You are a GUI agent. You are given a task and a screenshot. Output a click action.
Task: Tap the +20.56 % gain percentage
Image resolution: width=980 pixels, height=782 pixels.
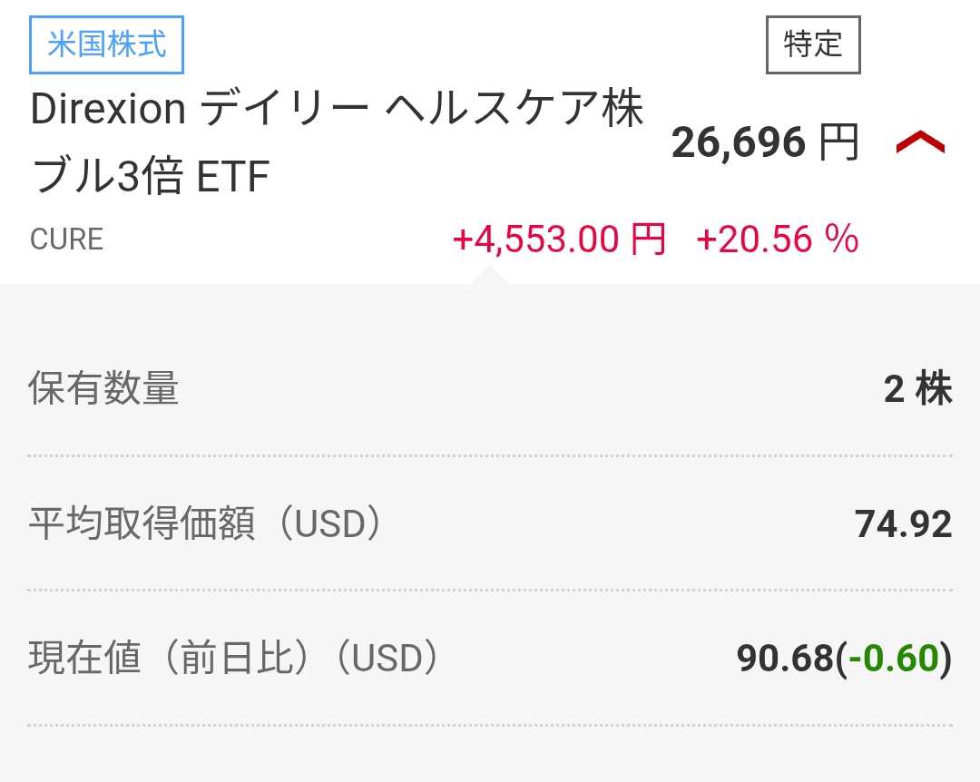pyautogui.click(x=777, y=239)
